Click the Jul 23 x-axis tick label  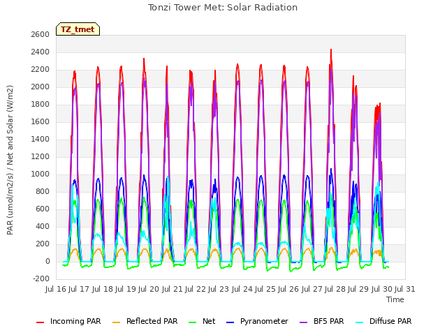(x=219, y=289)
